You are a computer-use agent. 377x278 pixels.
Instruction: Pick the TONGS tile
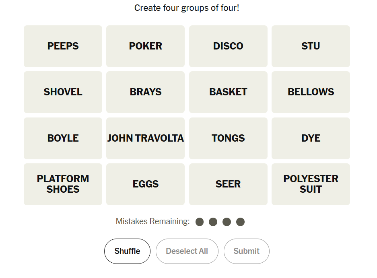pyautogui.click(x=228, y=138)
